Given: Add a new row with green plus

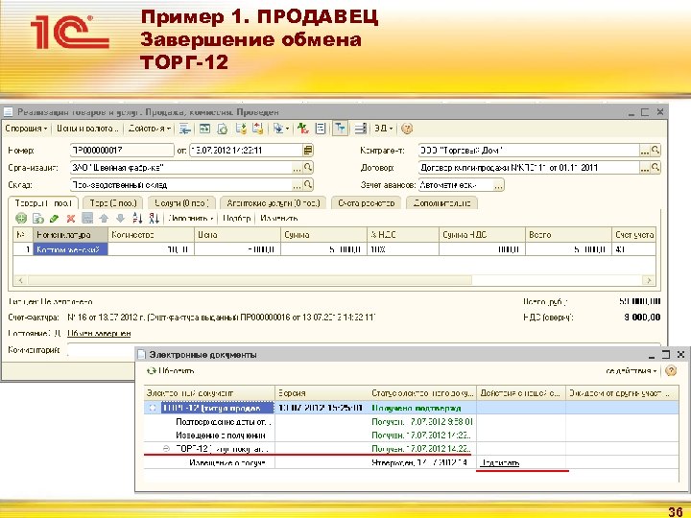Looking at the screenshot, I should coord(21,218).
